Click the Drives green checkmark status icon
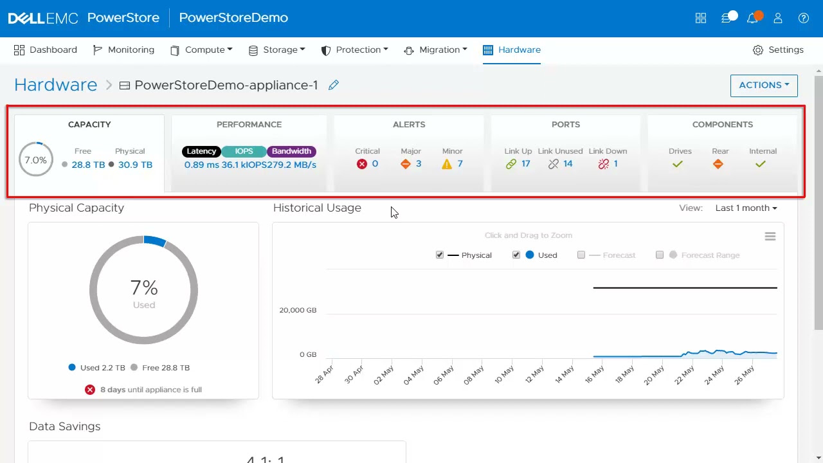Screen dimensions: 823x463 (x=677, y=165)
